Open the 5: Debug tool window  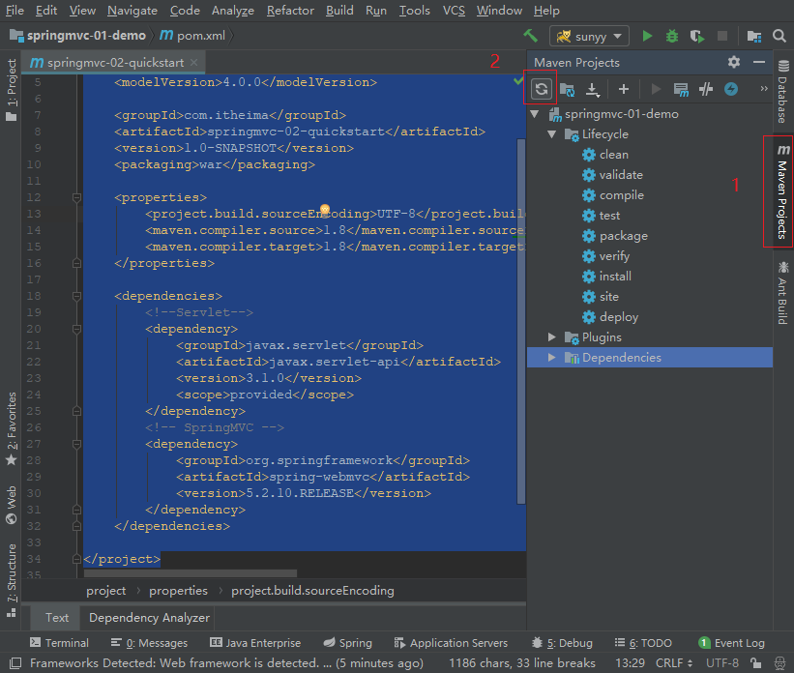(562, 643)
